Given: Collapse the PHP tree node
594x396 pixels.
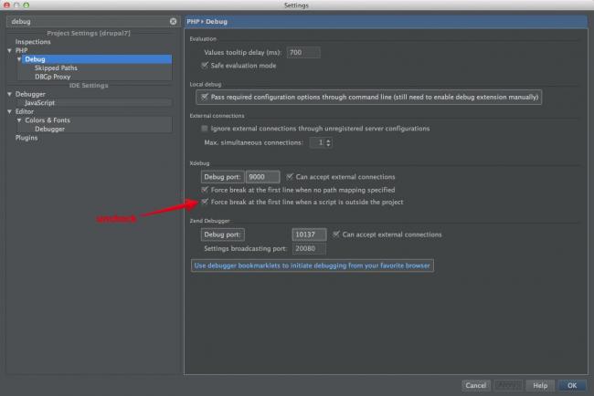Looking at the screenshot, I should 9,50.
